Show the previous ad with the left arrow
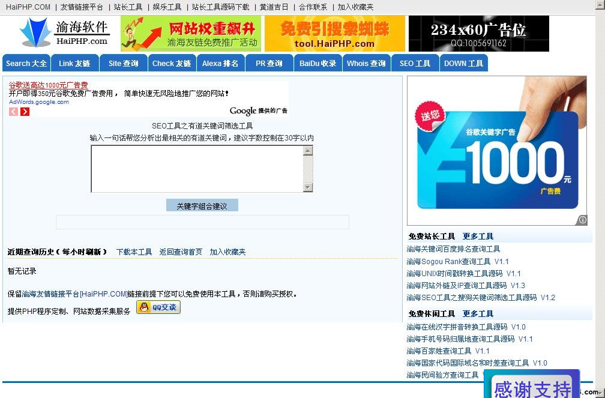605x398 pixels. [x=13, y=112]
